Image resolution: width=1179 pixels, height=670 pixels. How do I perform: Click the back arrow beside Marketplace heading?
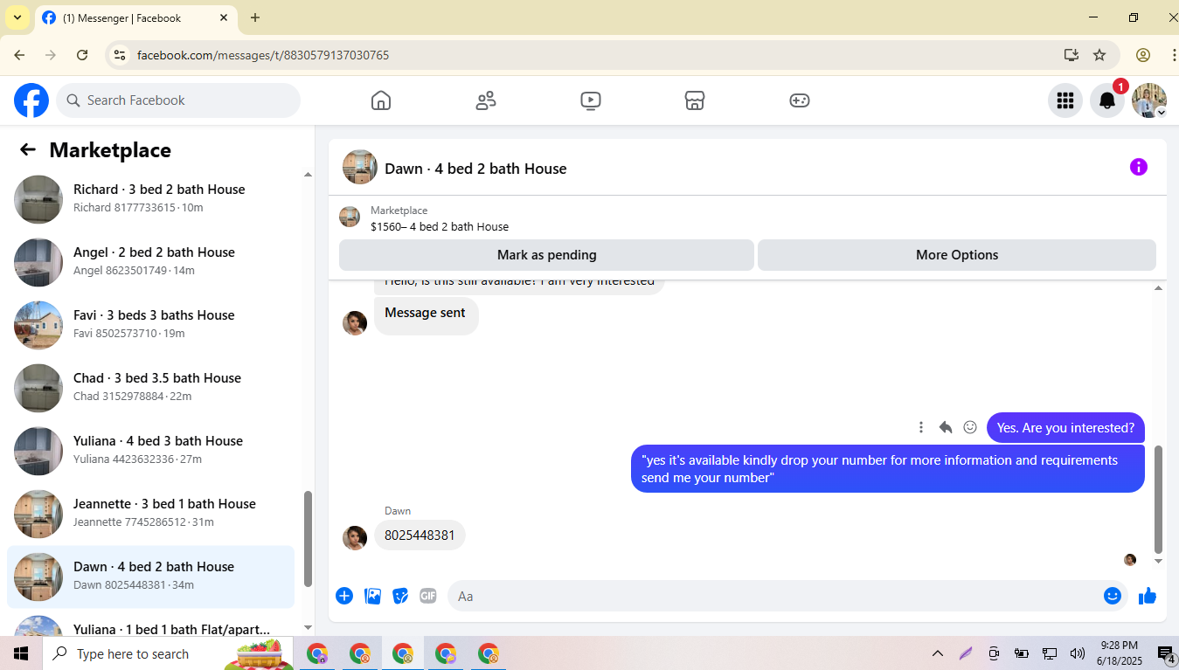coord(28,149)
